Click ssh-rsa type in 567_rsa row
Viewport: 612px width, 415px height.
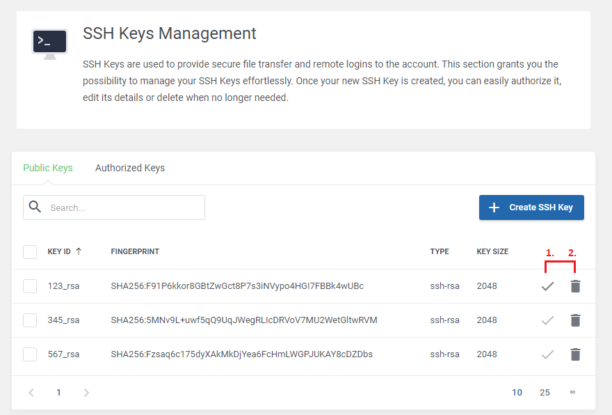[444, 354]
